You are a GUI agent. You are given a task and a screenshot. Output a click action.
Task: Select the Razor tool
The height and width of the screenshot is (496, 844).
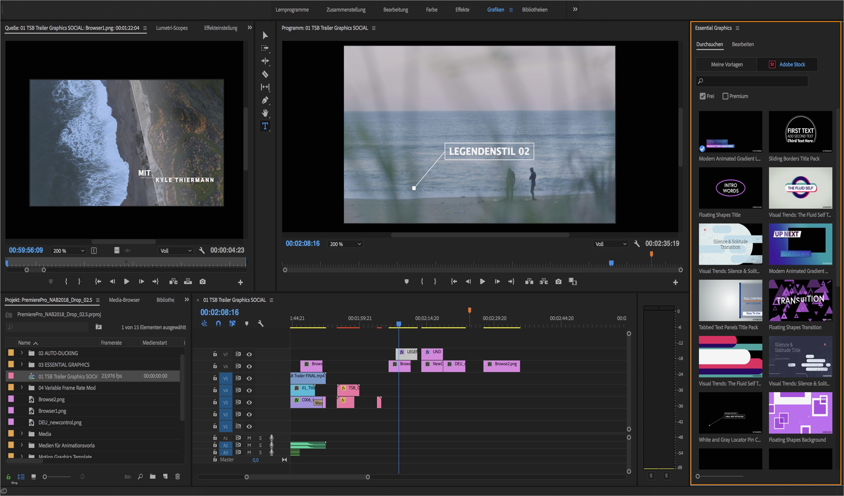265,74
